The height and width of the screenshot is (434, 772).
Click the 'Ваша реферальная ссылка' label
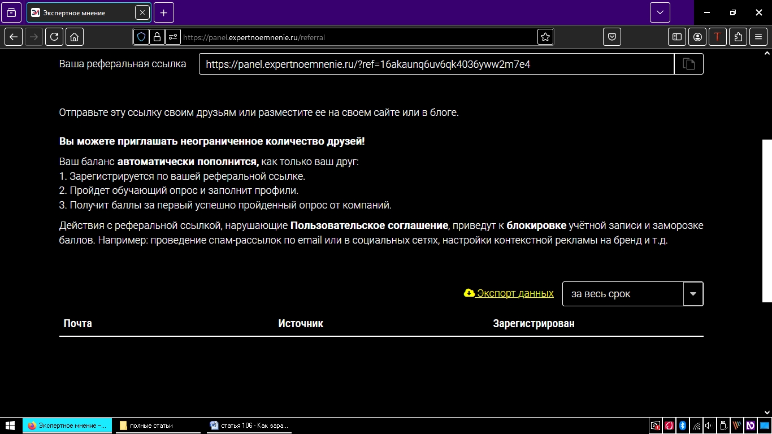(x=123, y=64)
